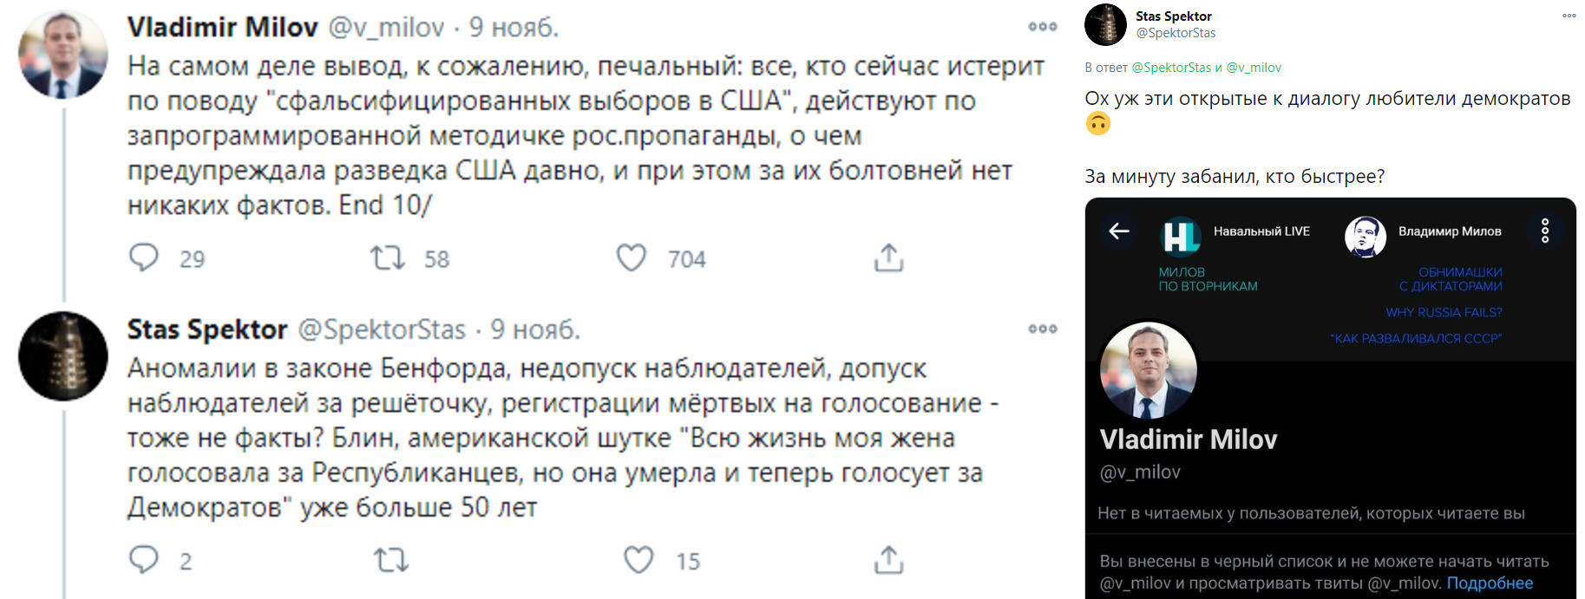Like Vladimir Milov's tweet with 704 likes
1585x599 pixels.
(x=632, y=257)
